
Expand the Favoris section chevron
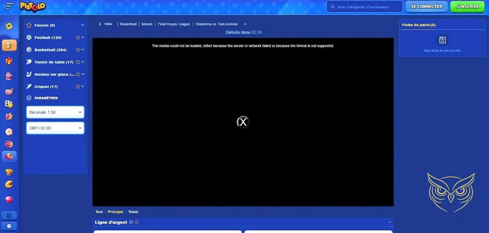83,25
